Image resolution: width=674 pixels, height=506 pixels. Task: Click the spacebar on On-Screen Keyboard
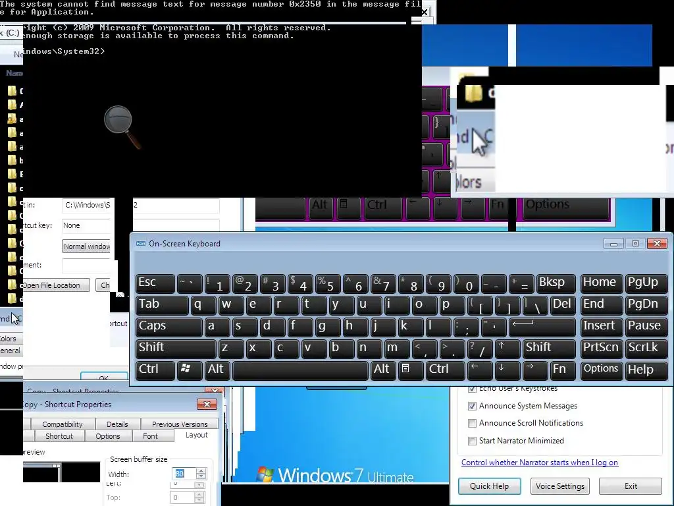pos(300,370)
